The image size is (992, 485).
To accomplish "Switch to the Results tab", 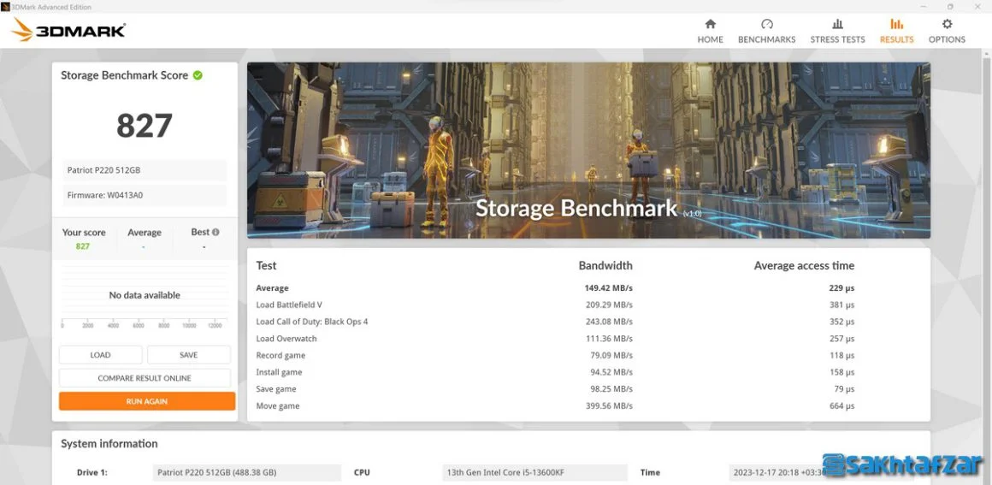I will pos(896,31).
